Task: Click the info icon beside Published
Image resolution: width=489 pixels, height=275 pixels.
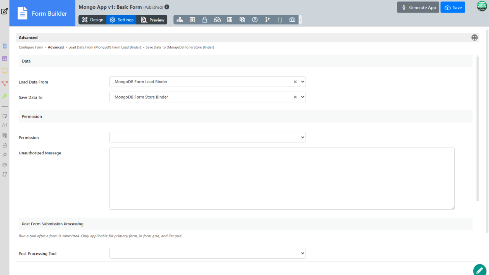Action: [x=167, y=7]
